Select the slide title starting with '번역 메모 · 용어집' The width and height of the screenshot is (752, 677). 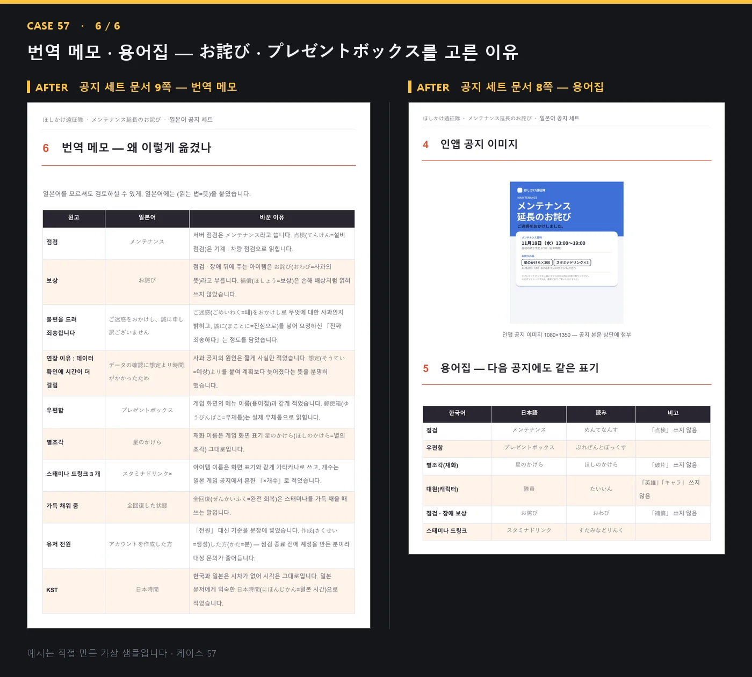pos(273,52)
